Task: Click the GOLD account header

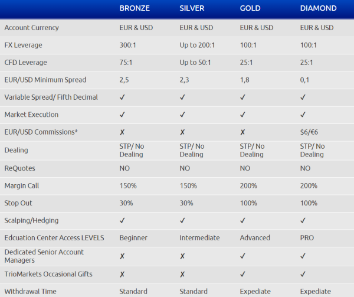Action: [x=250, y=8]
